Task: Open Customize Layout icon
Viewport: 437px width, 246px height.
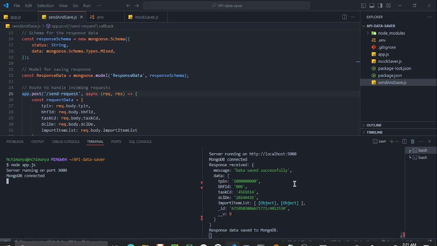Action: 389,6
